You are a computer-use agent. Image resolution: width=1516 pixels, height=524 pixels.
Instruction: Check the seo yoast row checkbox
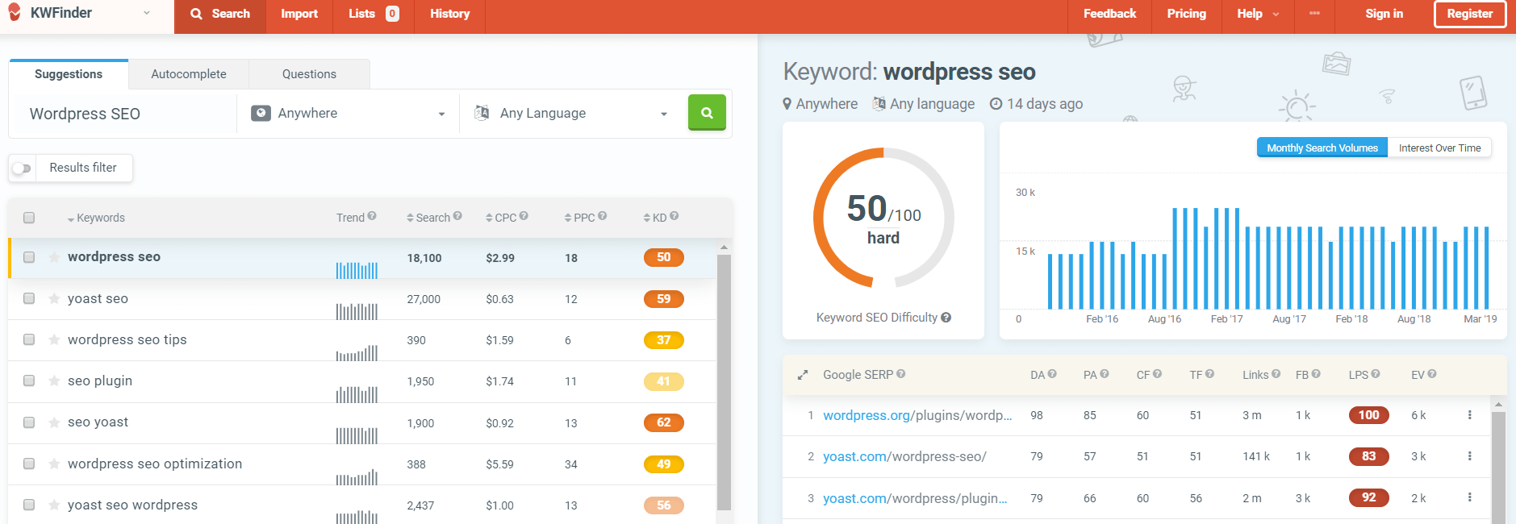(29, 422)
